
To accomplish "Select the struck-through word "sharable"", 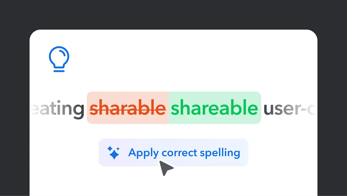I will click(x=128, y=108).
